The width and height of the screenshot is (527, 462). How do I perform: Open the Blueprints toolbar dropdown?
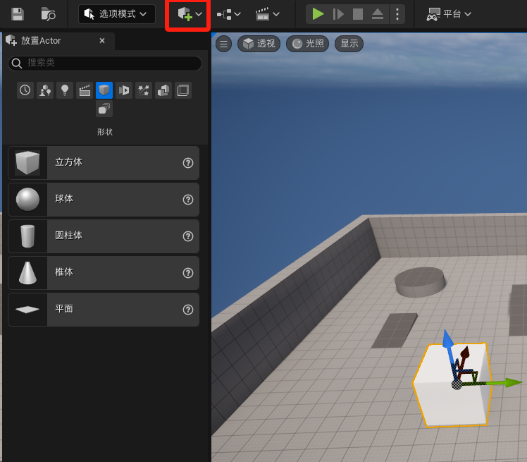pos(228,13)
